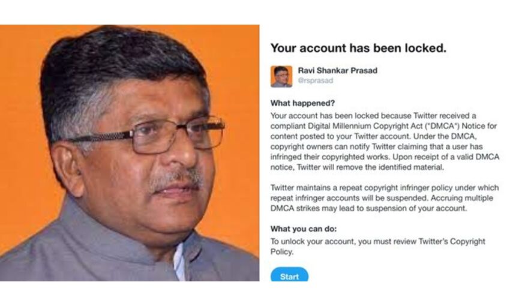Click the Ravi Shankar Prasad account name

(x=337, y=71)
